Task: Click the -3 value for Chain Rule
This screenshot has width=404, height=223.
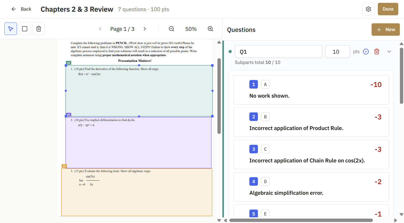Action: click(378, 149)
